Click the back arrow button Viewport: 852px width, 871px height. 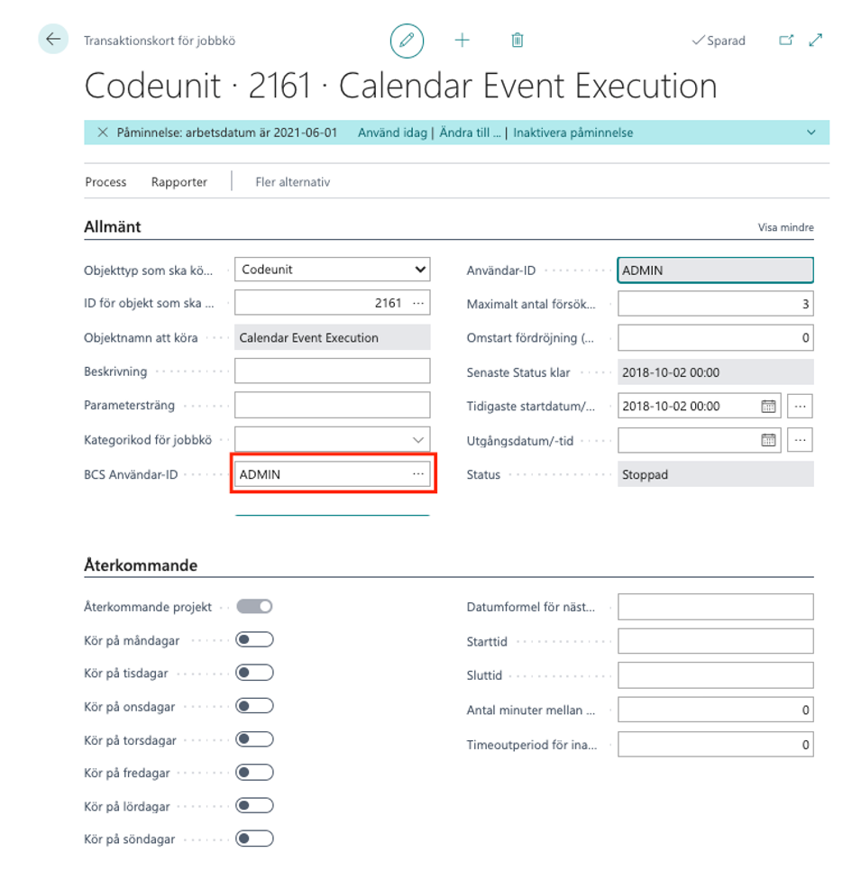(53, 40)
